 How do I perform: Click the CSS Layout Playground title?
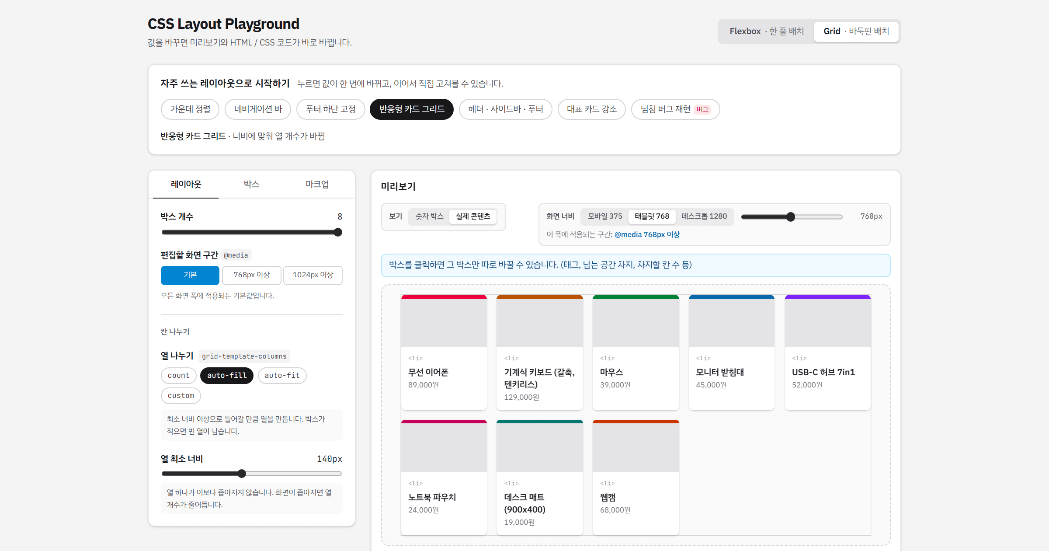coord(223,24)
